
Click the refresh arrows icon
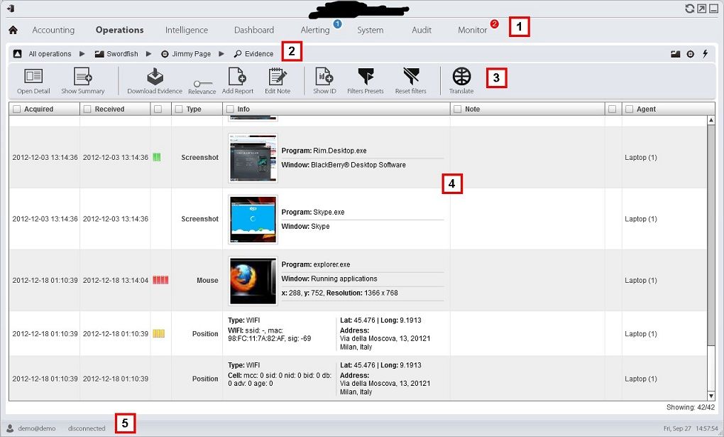tap(689, 9)
